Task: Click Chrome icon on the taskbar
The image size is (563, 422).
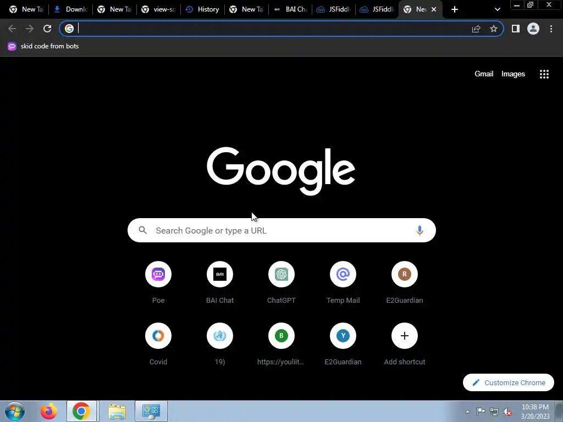Action: pos(81,411)
